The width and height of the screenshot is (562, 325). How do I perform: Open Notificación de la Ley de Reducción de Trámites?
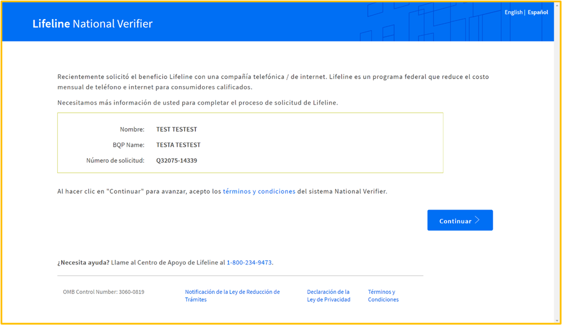pyautogui.click(x=233, y=296)
